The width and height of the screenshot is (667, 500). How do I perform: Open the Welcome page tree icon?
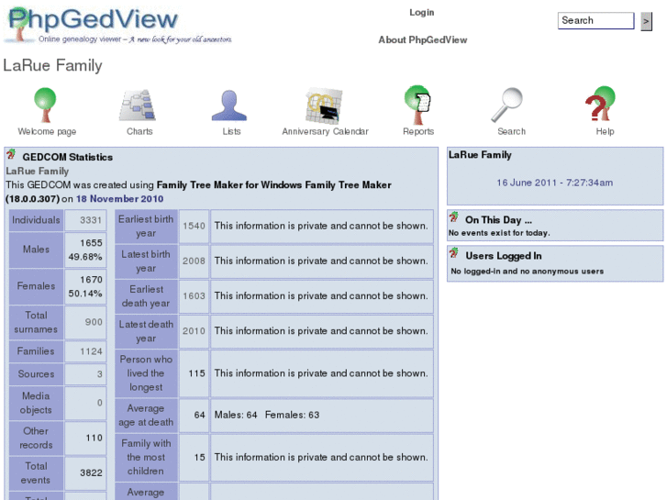pos(45,105)
